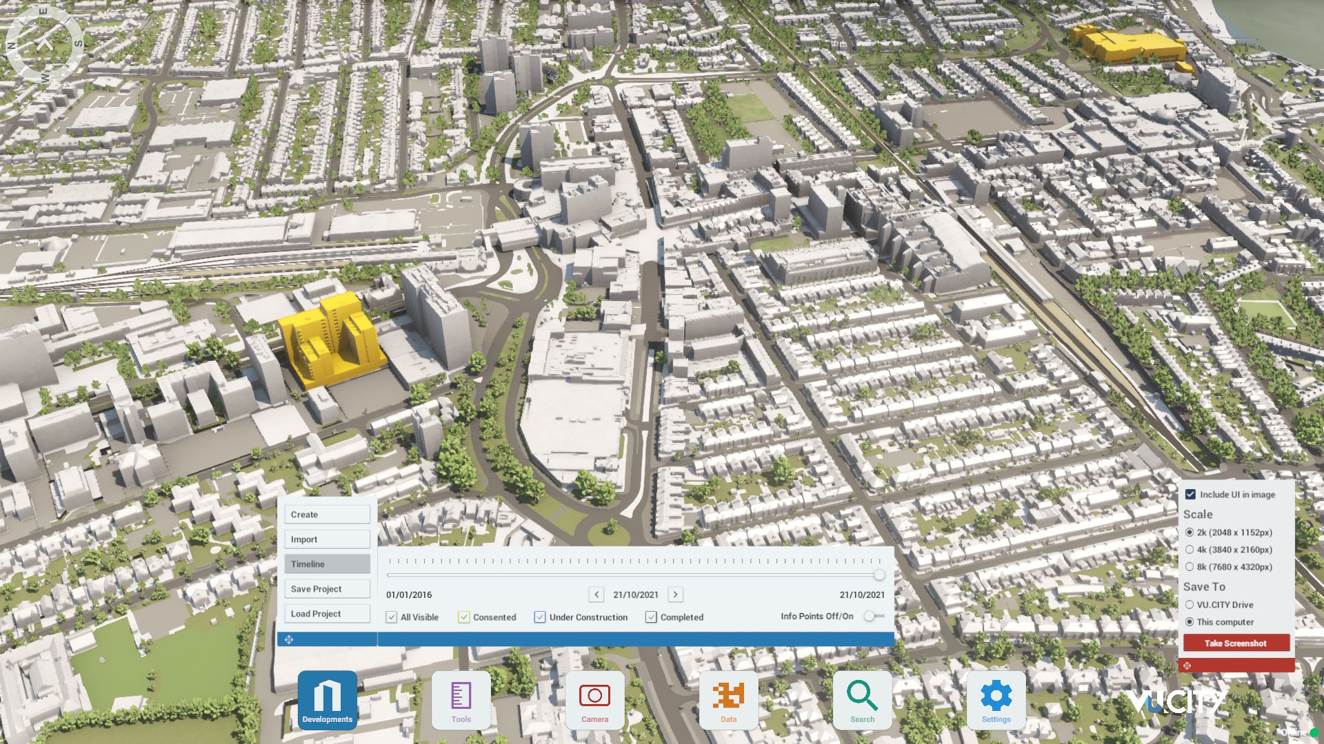Uncheck Include UI in image
The image size is (1324, 744).
pos(1190,493)
